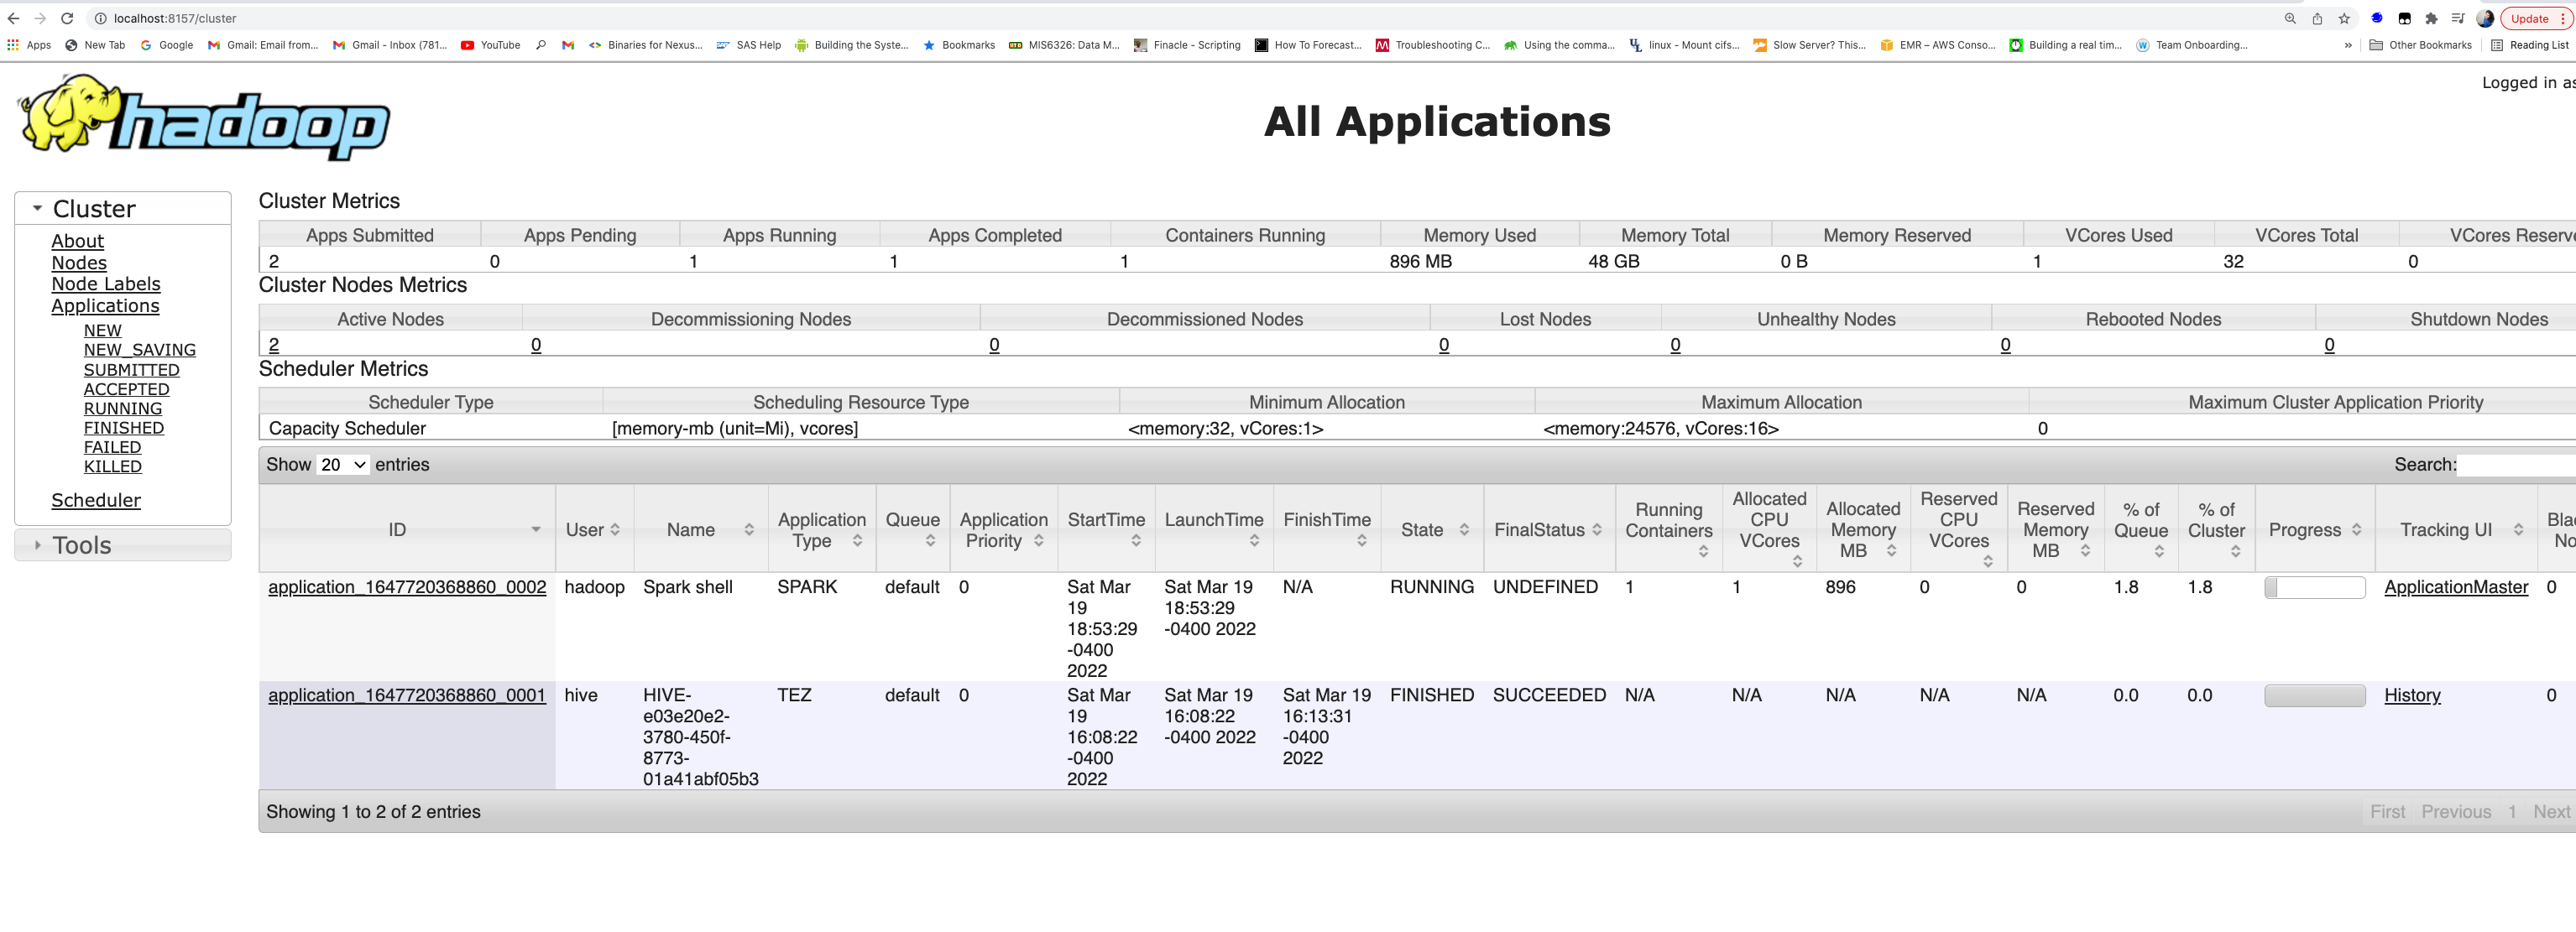Open the Show entries count dropdown
This screenshot has height=932, width=2576.
click(343, 465)
